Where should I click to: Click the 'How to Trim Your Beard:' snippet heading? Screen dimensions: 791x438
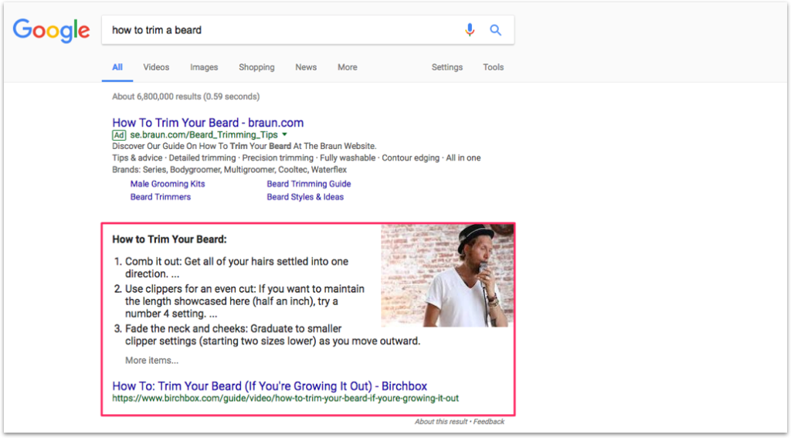[169, 239]
